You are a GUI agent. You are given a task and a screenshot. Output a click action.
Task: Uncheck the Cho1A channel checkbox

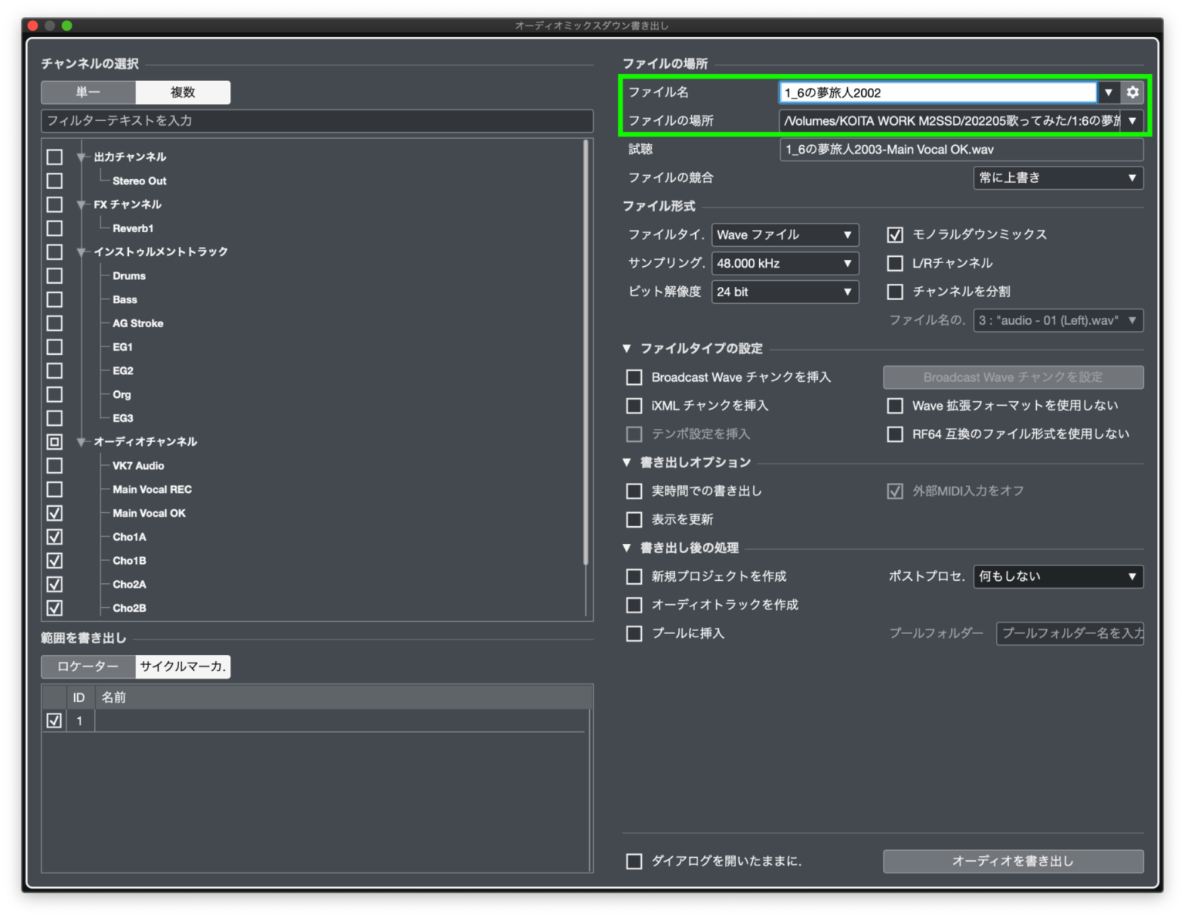[55, 537]
